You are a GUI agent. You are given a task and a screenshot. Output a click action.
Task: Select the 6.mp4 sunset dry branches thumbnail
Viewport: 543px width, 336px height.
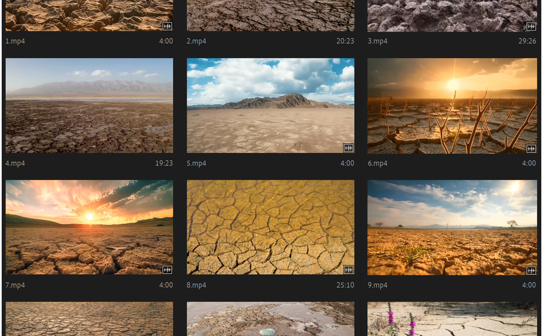pos(452,106)
